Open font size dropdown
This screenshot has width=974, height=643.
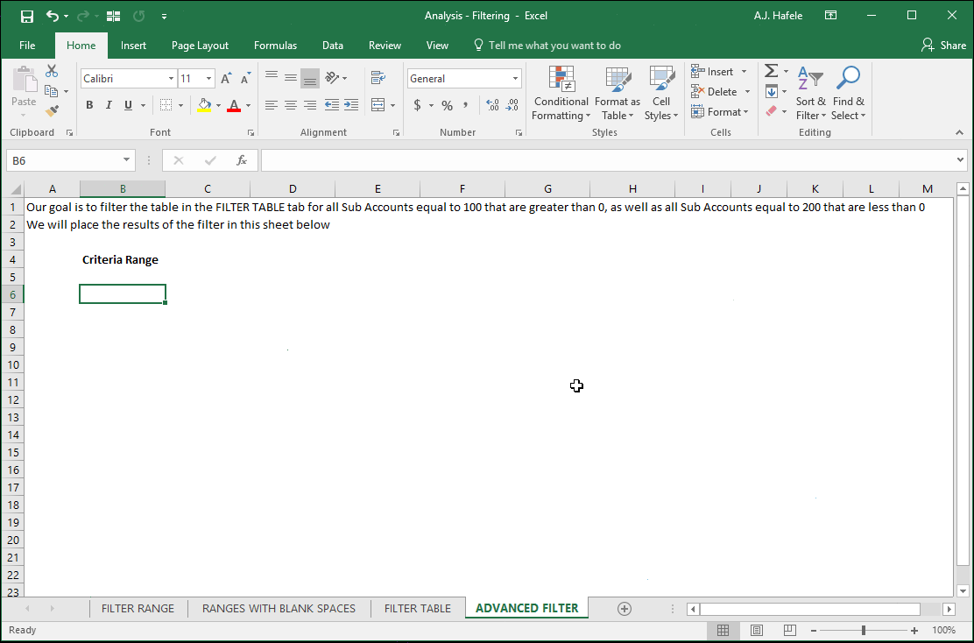tap(209, 78)
